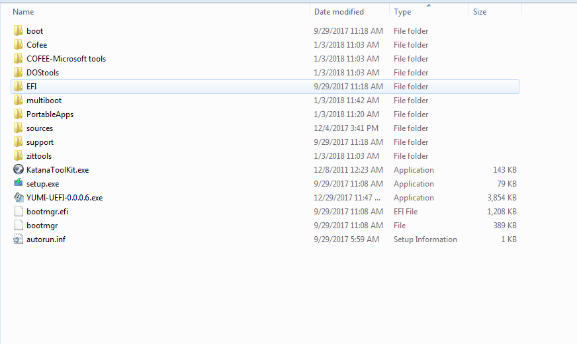Screen dimensions: 577x344
Task: Select the zittools folder icon
Action: click(18, 155)
